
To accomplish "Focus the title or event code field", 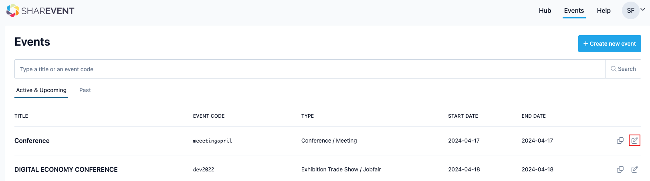I will pos(310,69).
